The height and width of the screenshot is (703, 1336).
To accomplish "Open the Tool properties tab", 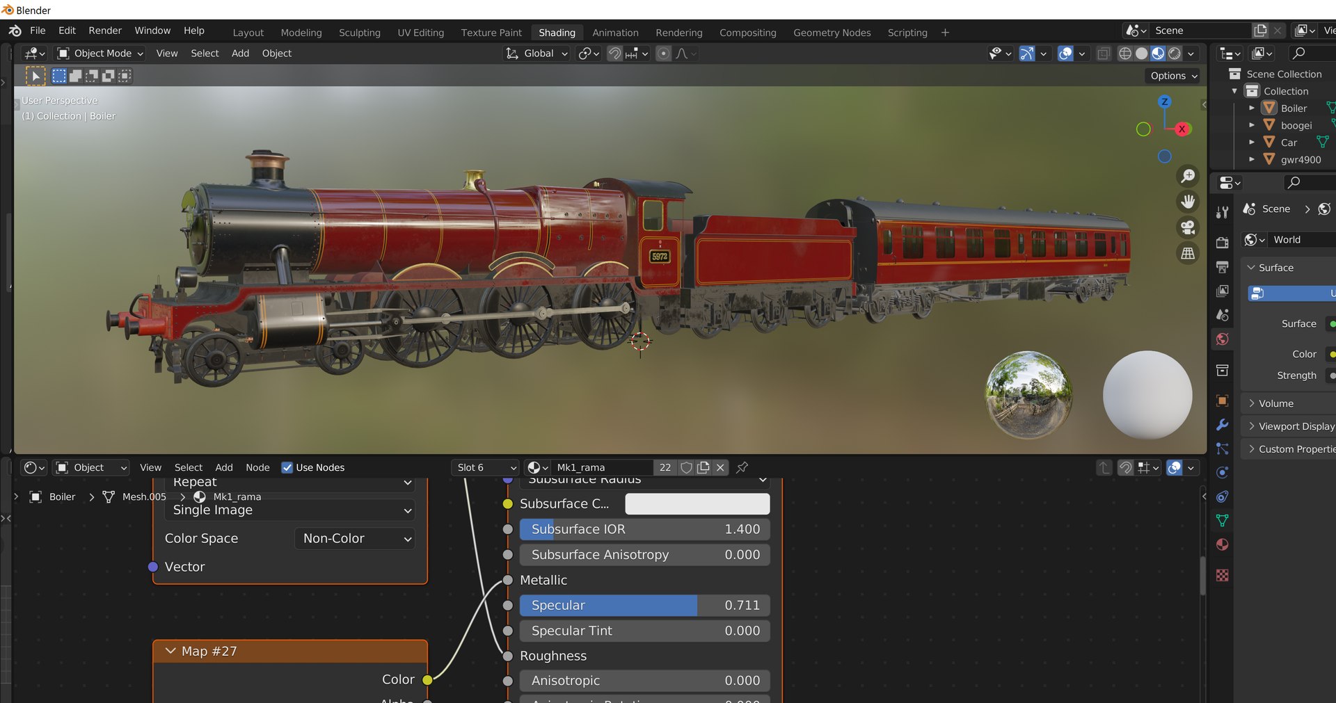I will click(x=1223, y=213).
